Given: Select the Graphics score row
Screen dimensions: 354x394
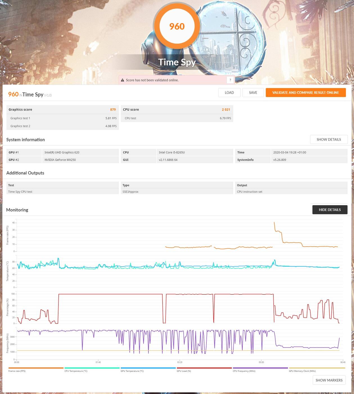Looking at the screenshot, I should pyautogui.click(x=62, y=109).
